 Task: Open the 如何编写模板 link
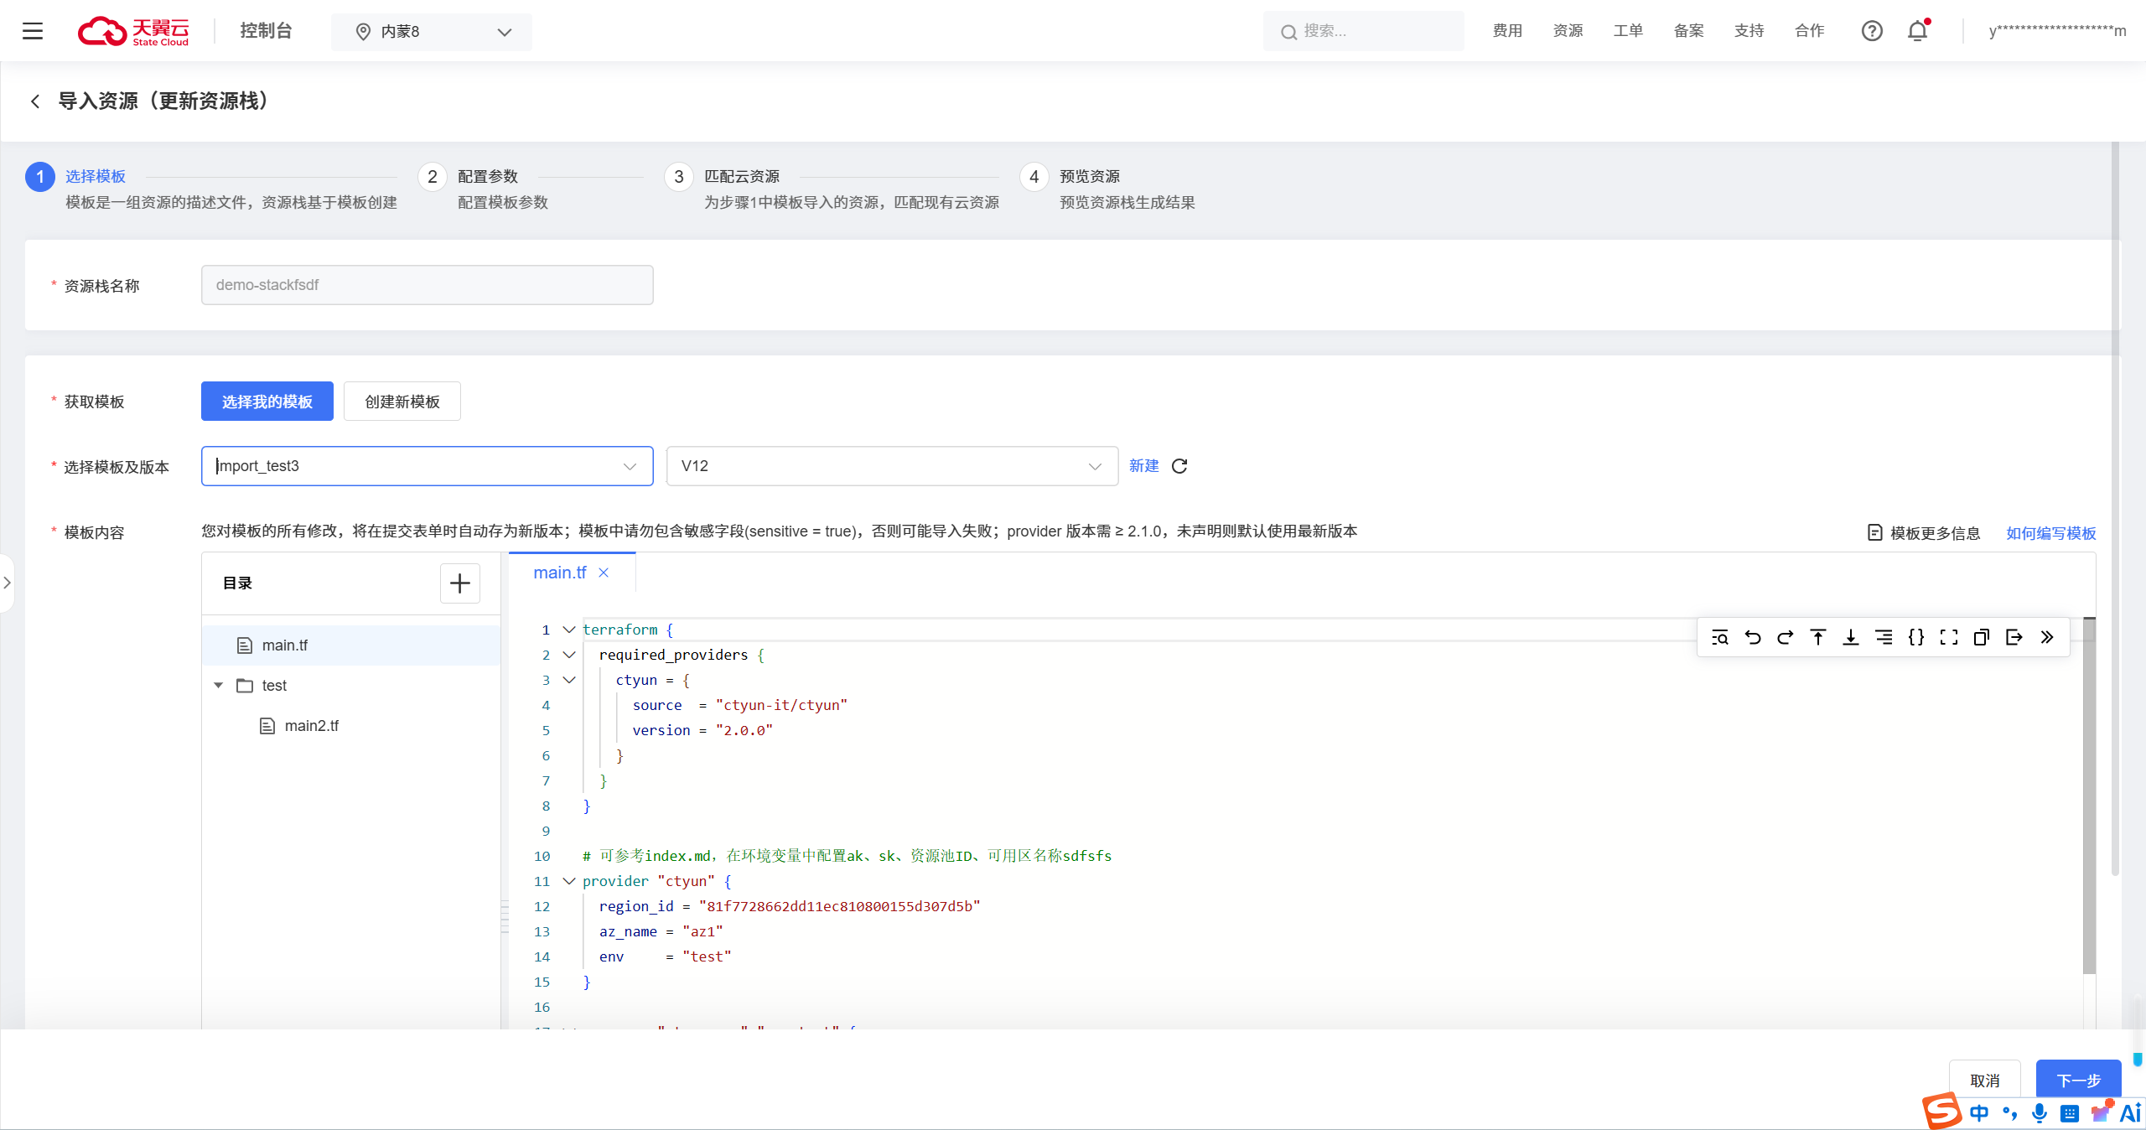tap(2050, 533)
